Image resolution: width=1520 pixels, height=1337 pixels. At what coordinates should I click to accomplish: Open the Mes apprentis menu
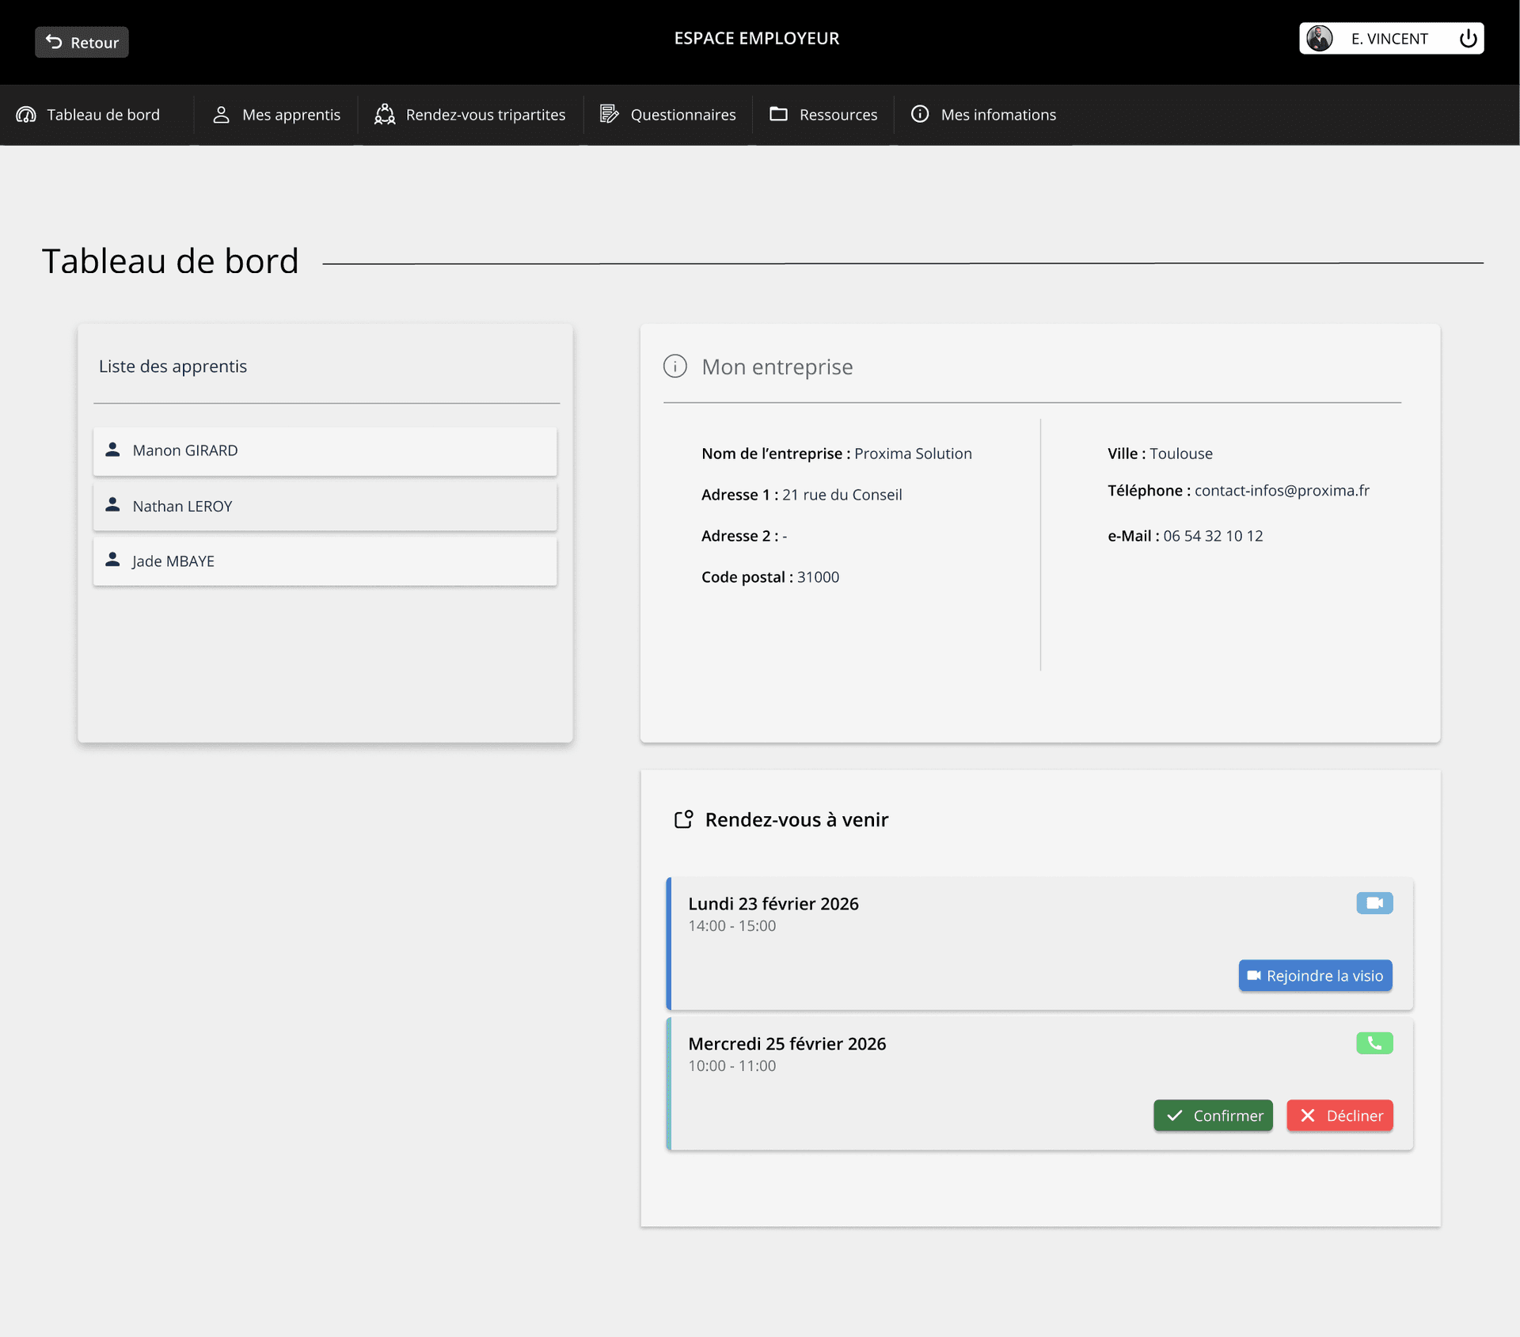pos(276,115)
